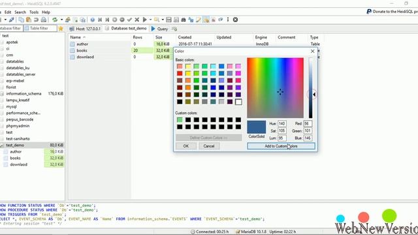The height and width of the screenshot is (235, 418).
Task: Click the Sat value field
Action: point(282,131)
